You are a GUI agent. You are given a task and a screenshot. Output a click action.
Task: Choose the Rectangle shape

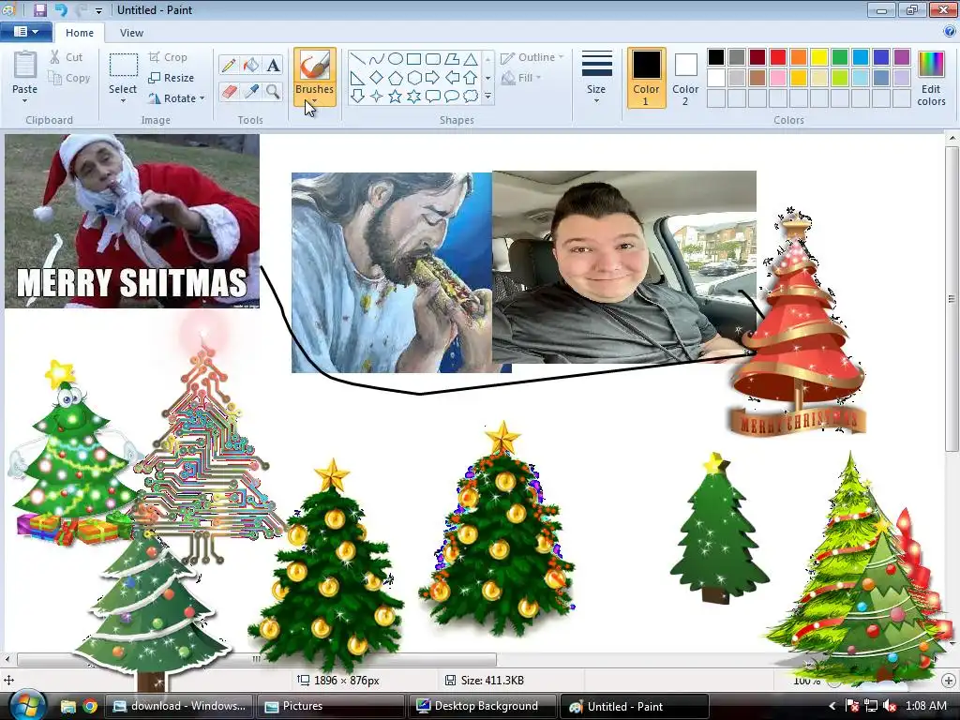pos(413,59)
